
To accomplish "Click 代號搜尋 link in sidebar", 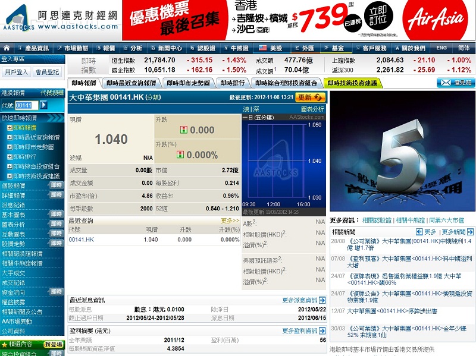I will [52, 93].
